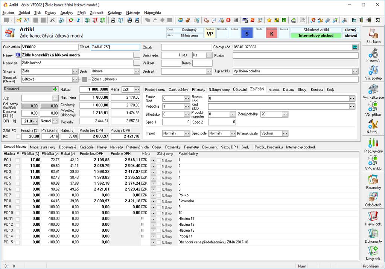Toggle the P checkbox in row PC 5
Viewport: 385px width, 269px height.
18,183
